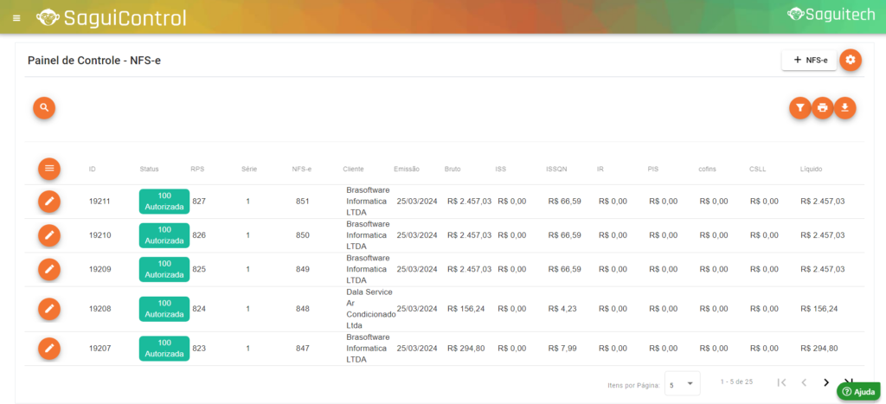Click the orange search magnifier button
Screen dimensions: 886x404
(x=44, y=108)
